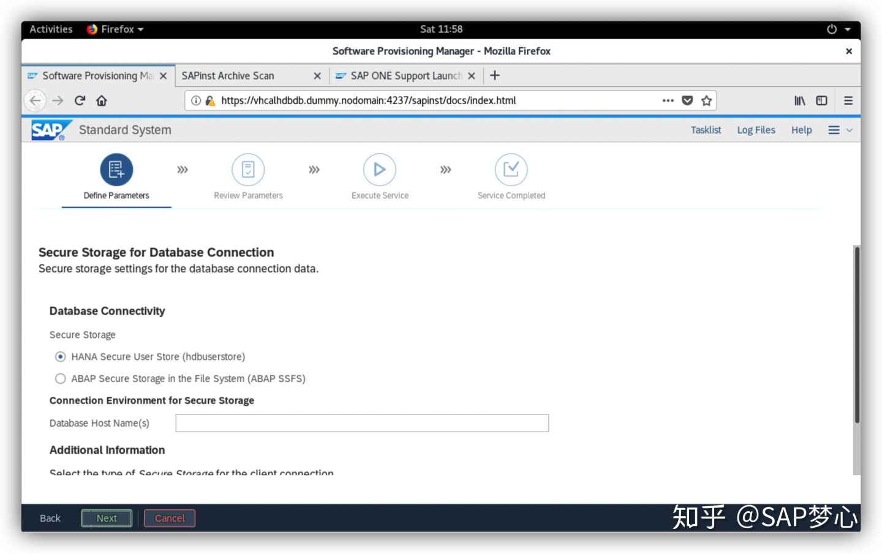
Task: Toggle the Firefox sidebar
Action: click(822, 100)
